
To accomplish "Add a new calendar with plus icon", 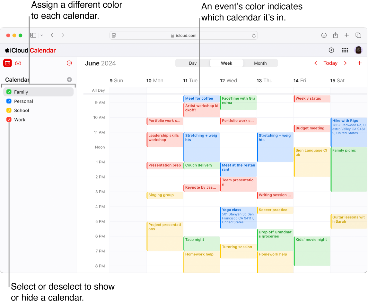I will click(x=69, y=80).
